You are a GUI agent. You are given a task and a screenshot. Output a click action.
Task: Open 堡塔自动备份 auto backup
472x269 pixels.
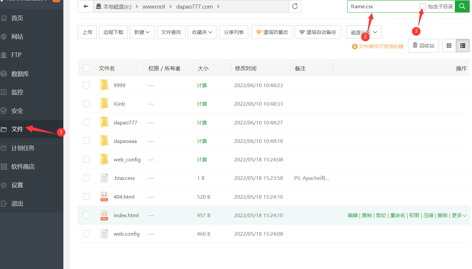(318, 32)
